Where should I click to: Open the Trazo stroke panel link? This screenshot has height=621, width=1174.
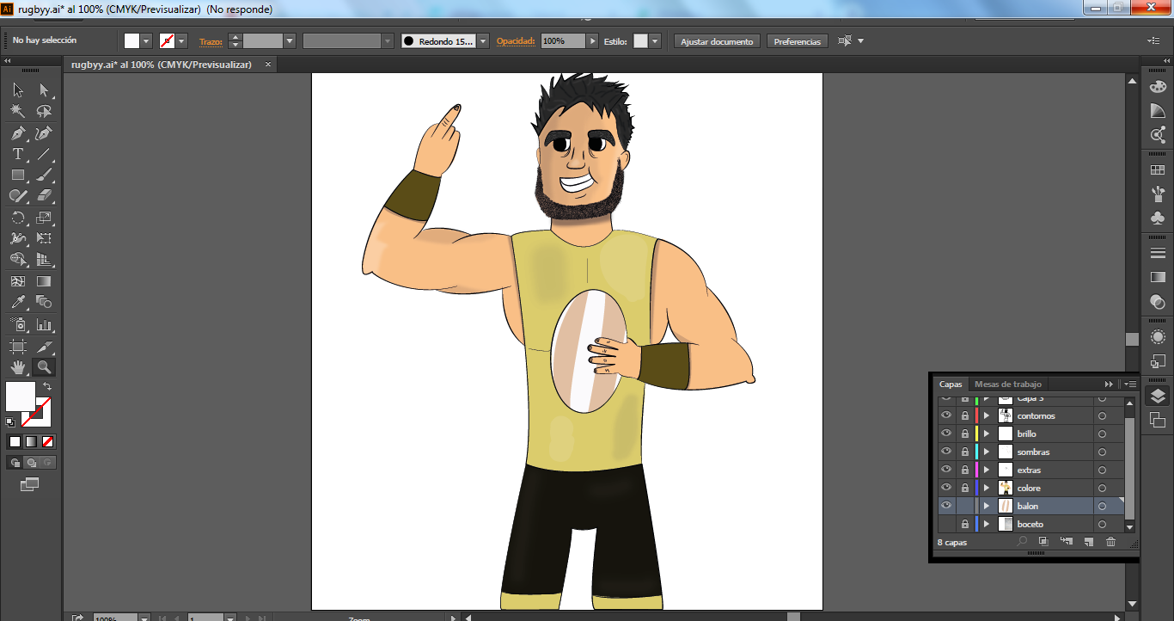pyautogui.click(x=211, y=41)
